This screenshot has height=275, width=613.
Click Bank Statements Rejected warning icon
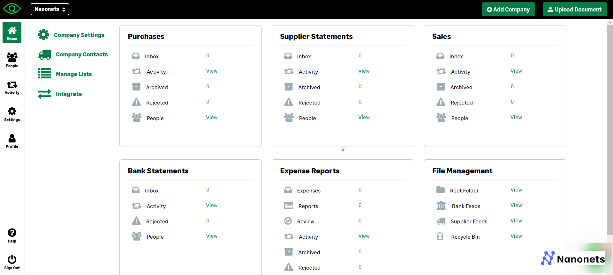coord(136,221)
